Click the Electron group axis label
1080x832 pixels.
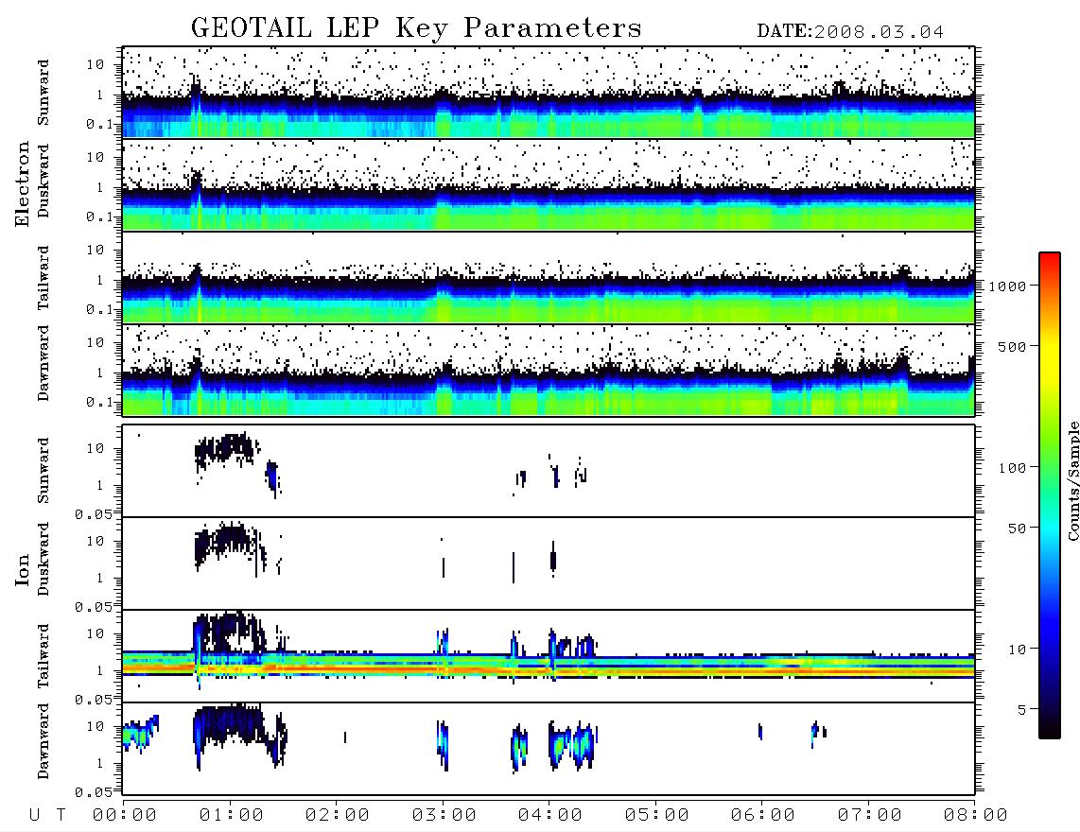[23, 183]
